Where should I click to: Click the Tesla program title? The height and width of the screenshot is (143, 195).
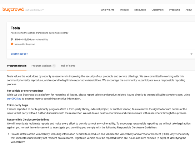point(15,28)
